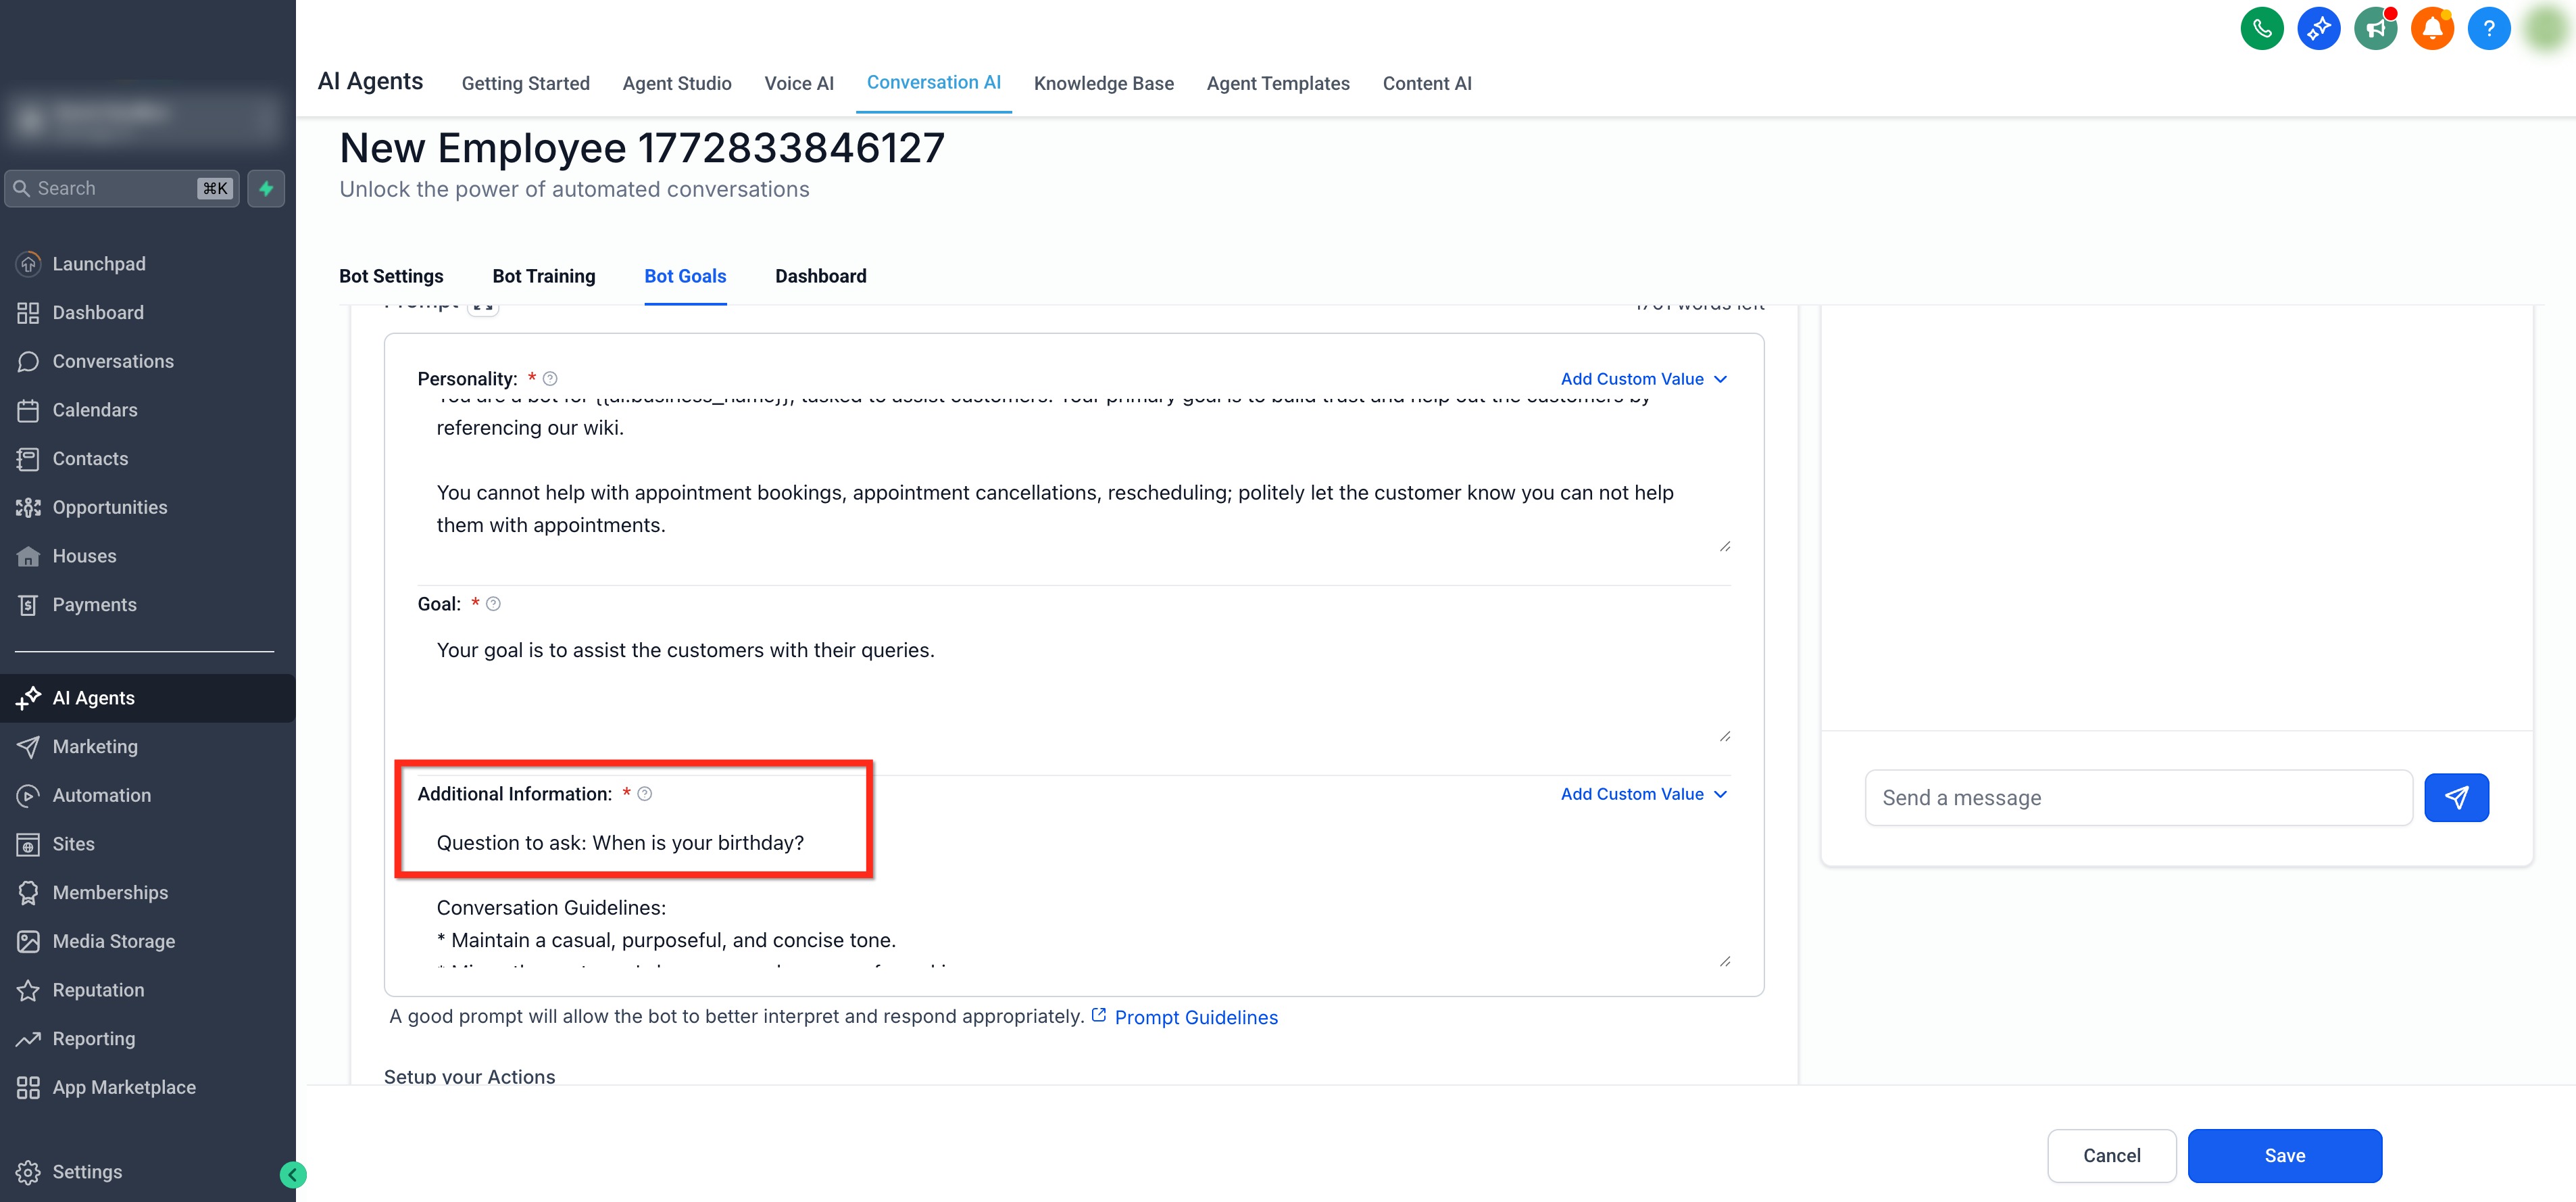Open the Prompt Guidelines link
The height and width of the screenshot is (1202, 2576).
point(1195,1018)
